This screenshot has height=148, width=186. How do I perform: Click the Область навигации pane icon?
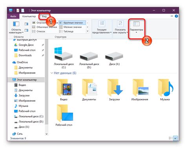point(16,24)
